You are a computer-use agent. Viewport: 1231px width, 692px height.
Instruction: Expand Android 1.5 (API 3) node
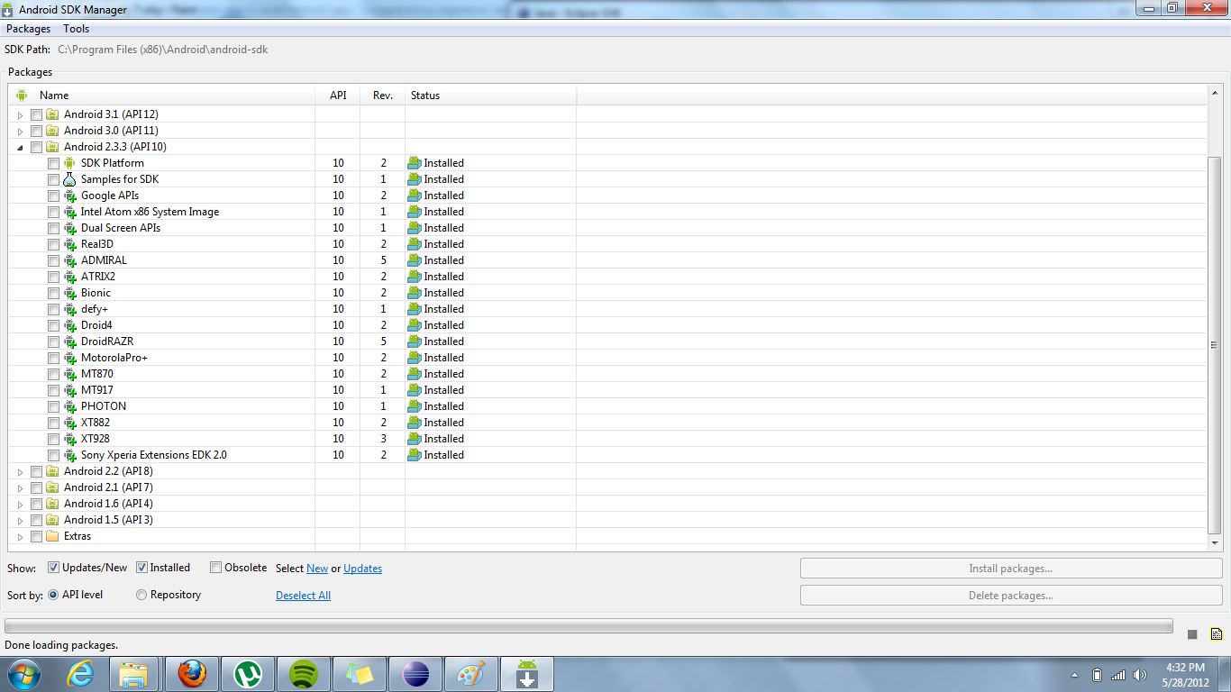(21, 520)
